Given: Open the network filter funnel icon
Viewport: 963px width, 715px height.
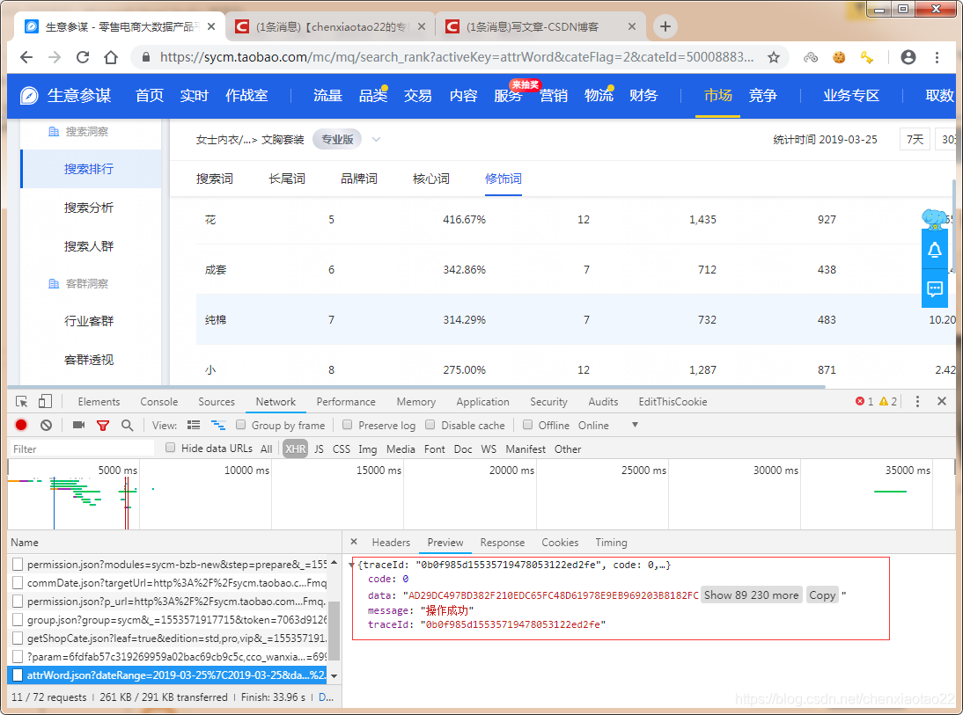Looking at the screenshot, I should [103, 425].
